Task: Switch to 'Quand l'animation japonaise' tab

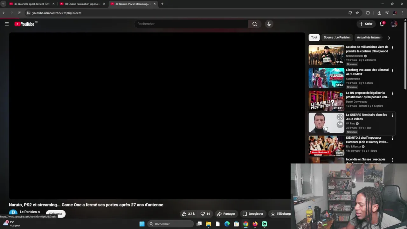Action: (82, 4)
